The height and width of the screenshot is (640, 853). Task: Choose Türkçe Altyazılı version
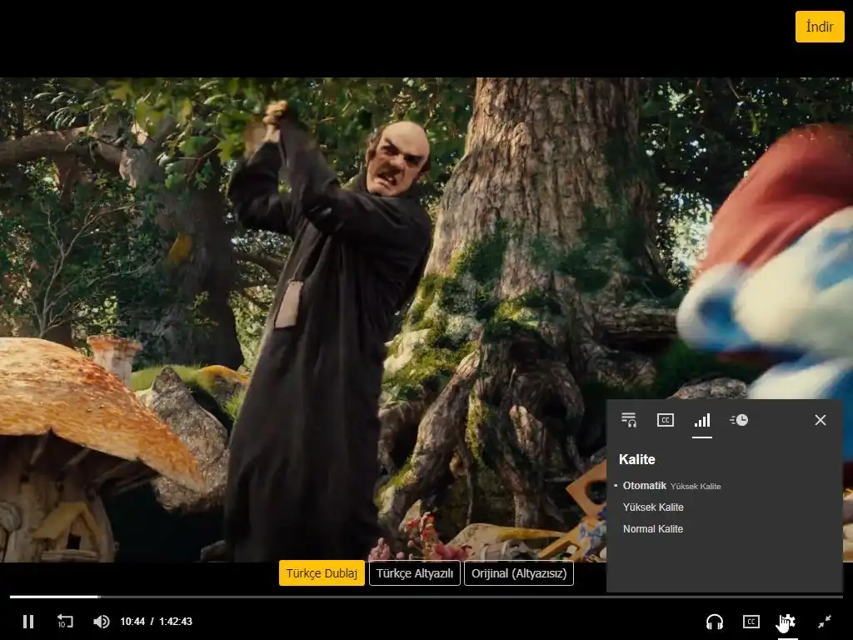[415, 573]
